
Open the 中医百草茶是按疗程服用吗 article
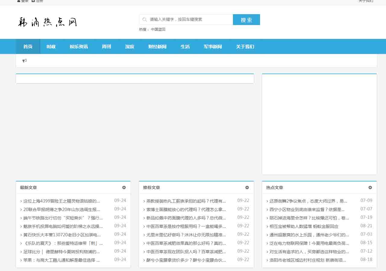(186, 226)
